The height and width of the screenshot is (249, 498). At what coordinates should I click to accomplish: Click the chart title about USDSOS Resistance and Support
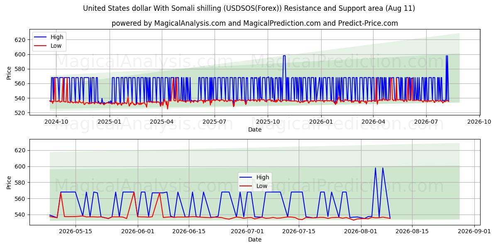[x=249, y=8]
